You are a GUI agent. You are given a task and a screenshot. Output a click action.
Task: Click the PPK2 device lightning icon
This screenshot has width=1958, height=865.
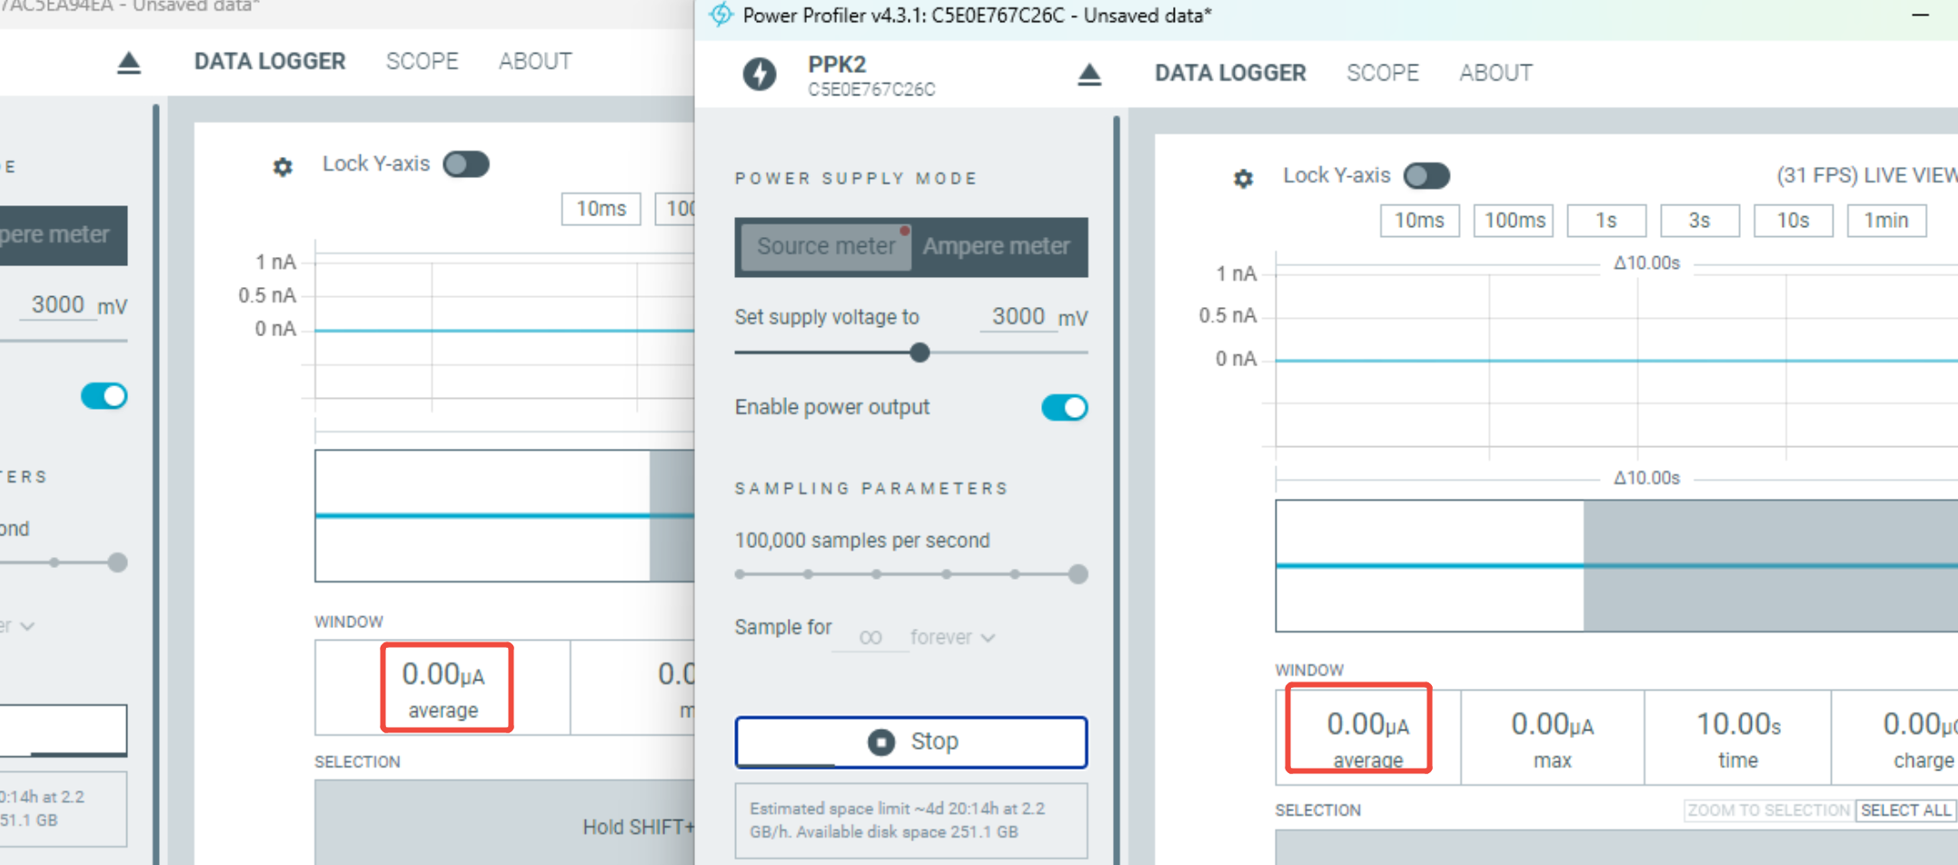pos(760,74)
